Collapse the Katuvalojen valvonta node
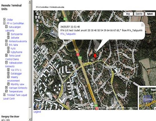Screen dimensions: 156x121 (x=6, y=27)
